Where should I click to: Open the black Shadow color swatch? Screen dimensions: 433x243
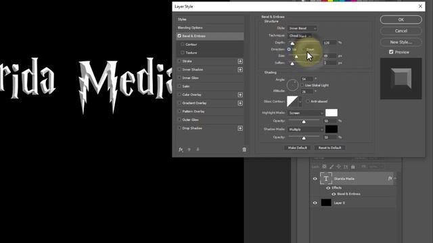[332, 129]
